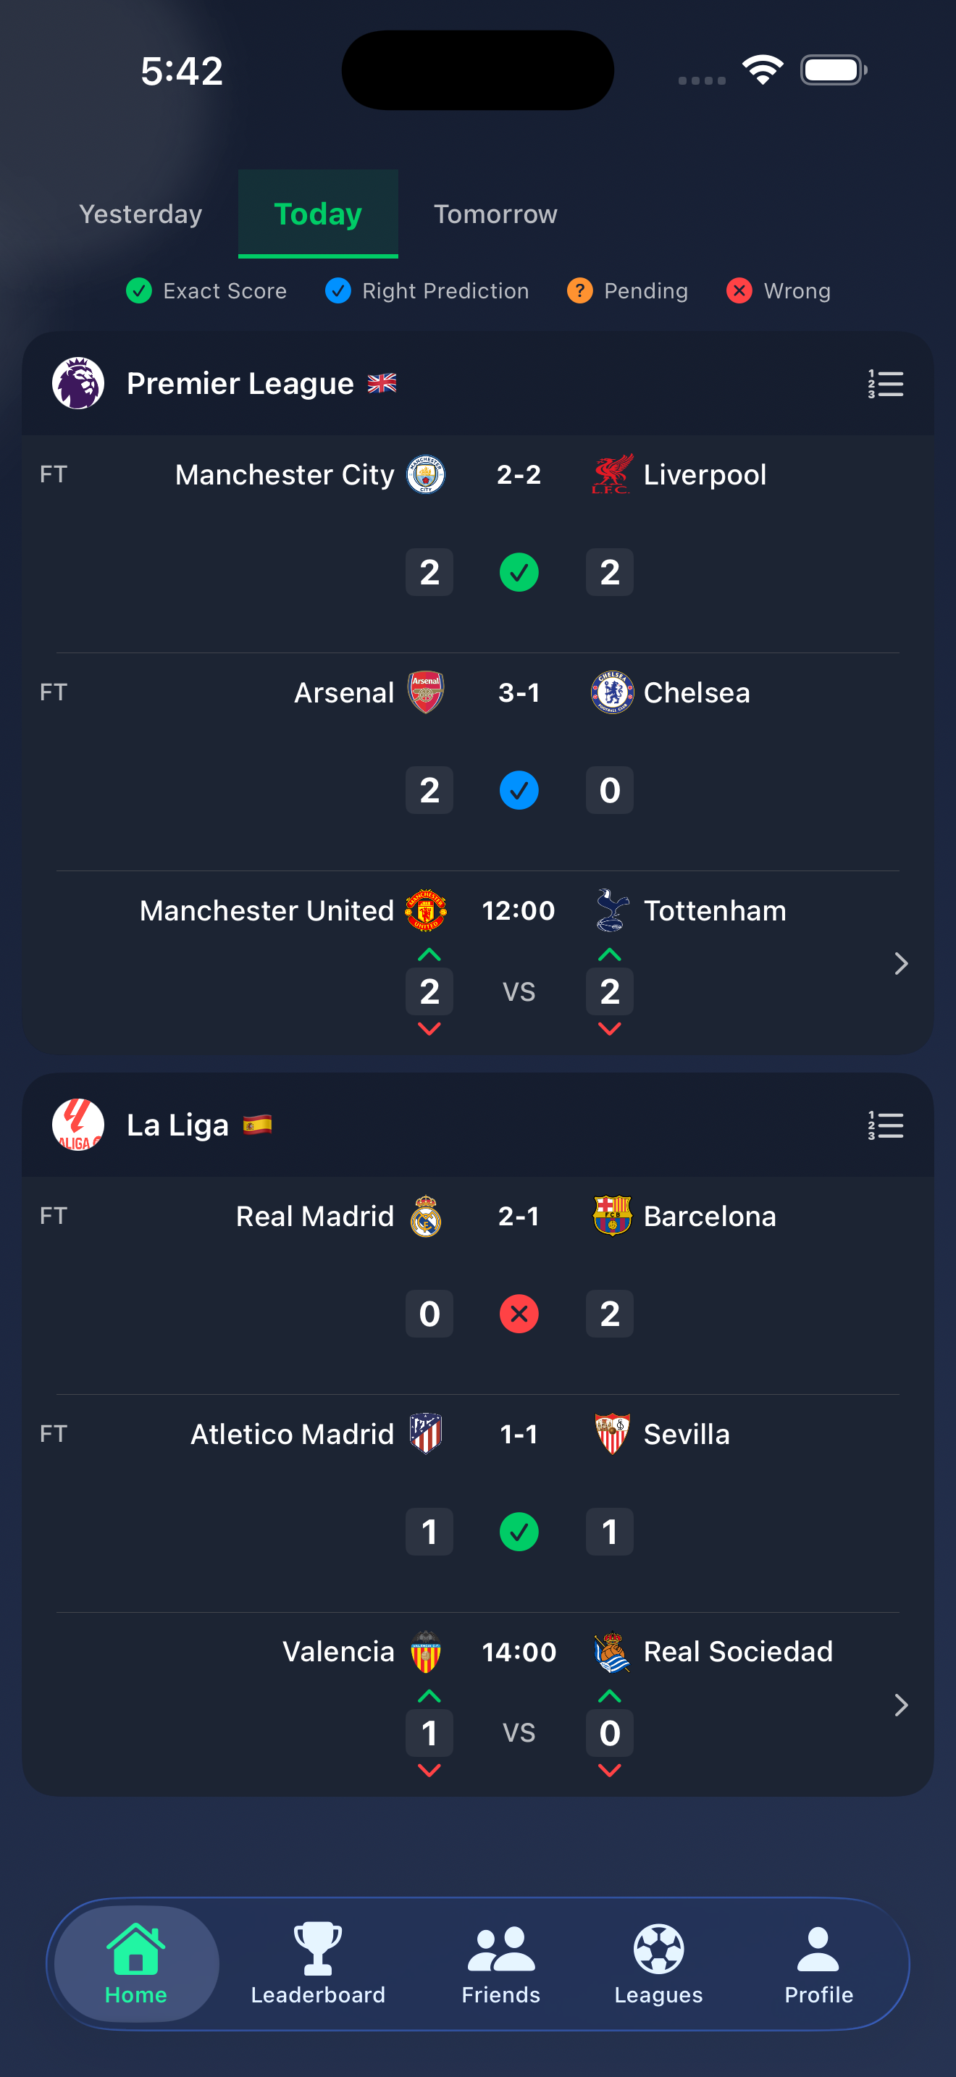Open the Premier League standings list icon

pos(885,385)
